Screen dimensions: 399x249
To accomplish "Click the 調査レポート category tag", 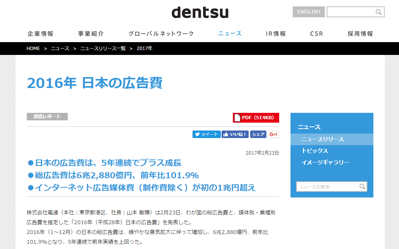I will pyautogui.click(x=47, y=117).
